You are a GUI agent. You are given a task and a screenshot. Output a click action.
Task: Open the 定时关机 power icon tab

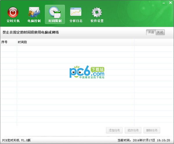[13, 15]
